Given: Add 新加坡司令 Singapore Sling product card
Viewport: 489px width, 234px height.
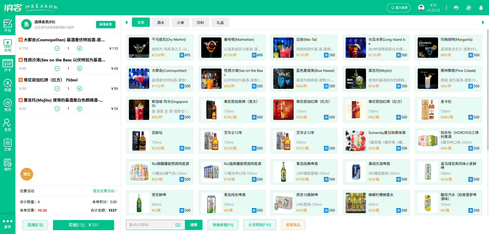Looking at the screenshot, I should (160, 110).
